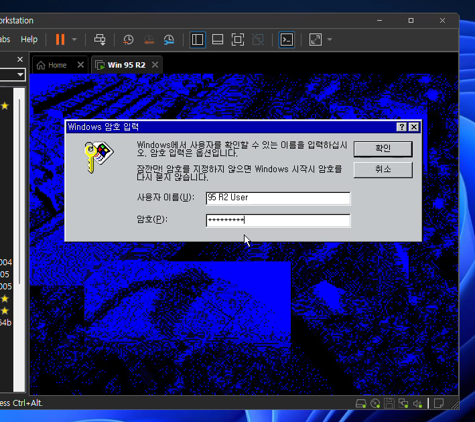Click the CD/DVD drive status icon

(x=375, y=403)
